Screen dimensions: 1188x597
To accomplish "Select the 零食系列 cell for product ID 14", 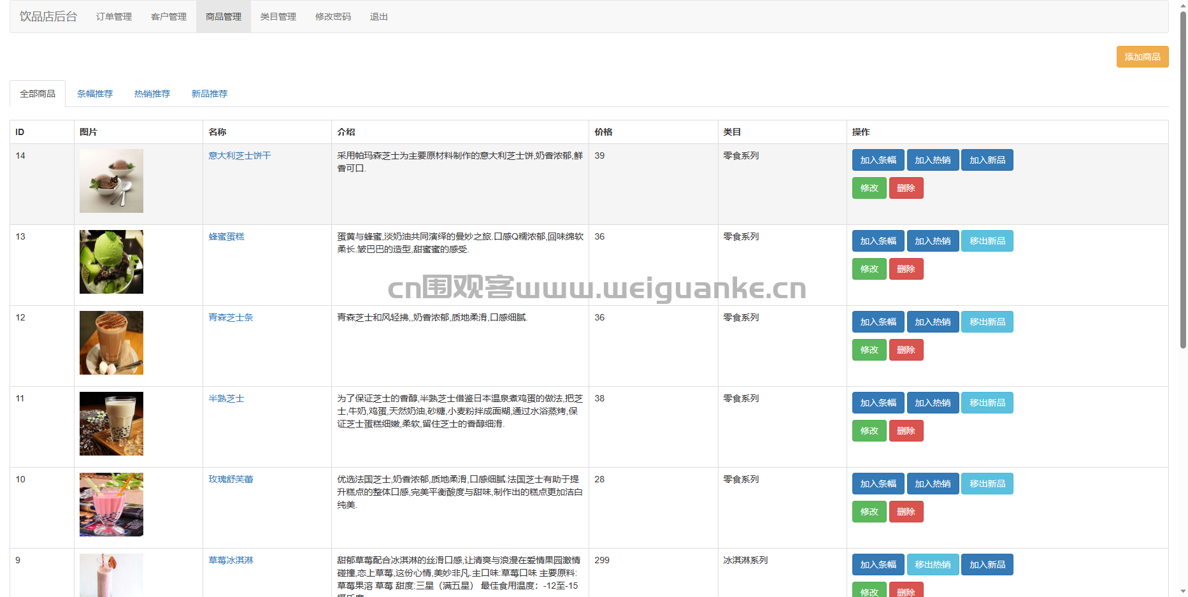I will coord(782,184).
